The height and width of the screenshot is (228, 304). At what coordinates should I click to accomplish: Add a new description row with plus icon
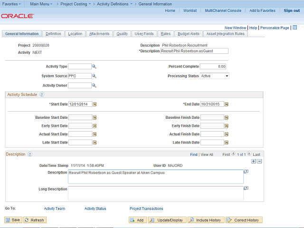tap(253, 161)
